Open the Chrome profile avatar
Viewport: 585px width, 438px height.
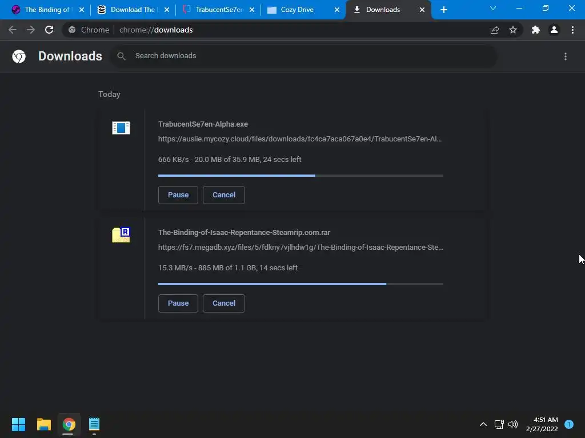554,30
